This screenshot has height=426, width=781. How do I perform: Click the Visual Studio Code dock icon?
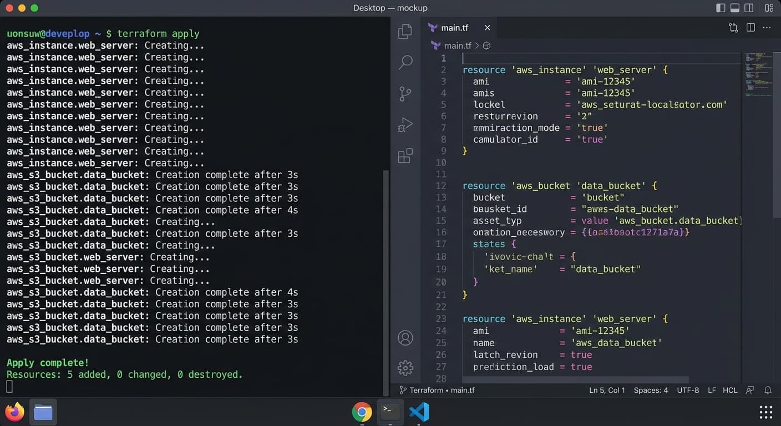point(419,412)
